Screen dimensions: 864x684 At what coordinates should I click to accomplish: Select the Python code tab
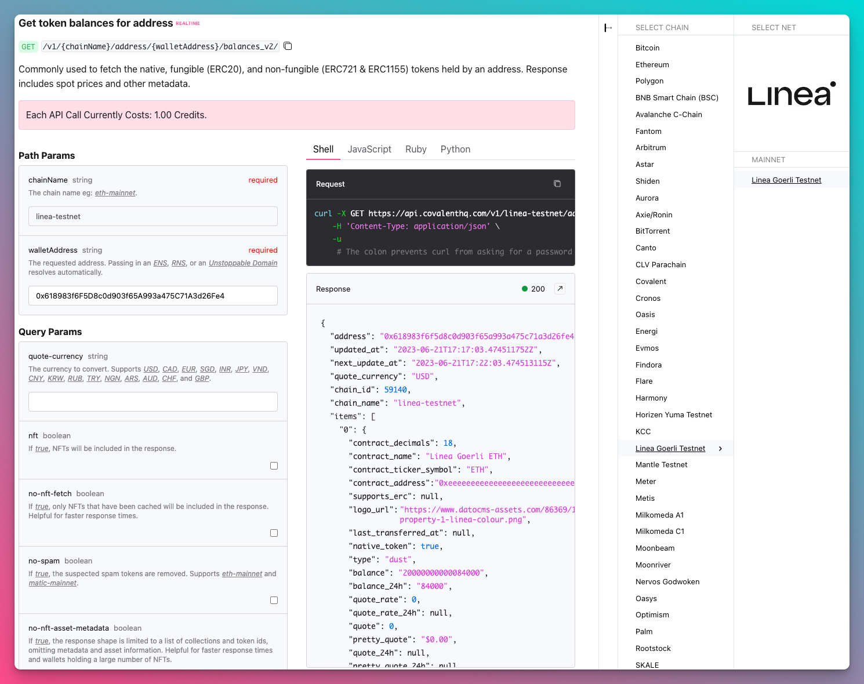coord(455,149)
